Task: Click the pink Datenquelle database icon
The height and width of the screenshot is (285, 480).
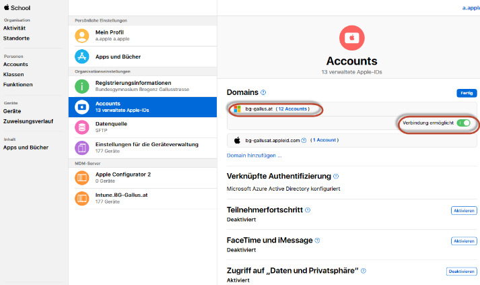Action: coord(82,127)
